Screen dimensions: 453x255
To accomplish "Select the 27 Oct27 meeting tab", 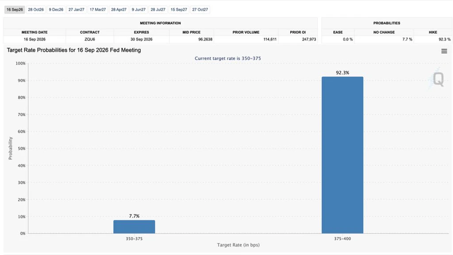I will point(200,10).
